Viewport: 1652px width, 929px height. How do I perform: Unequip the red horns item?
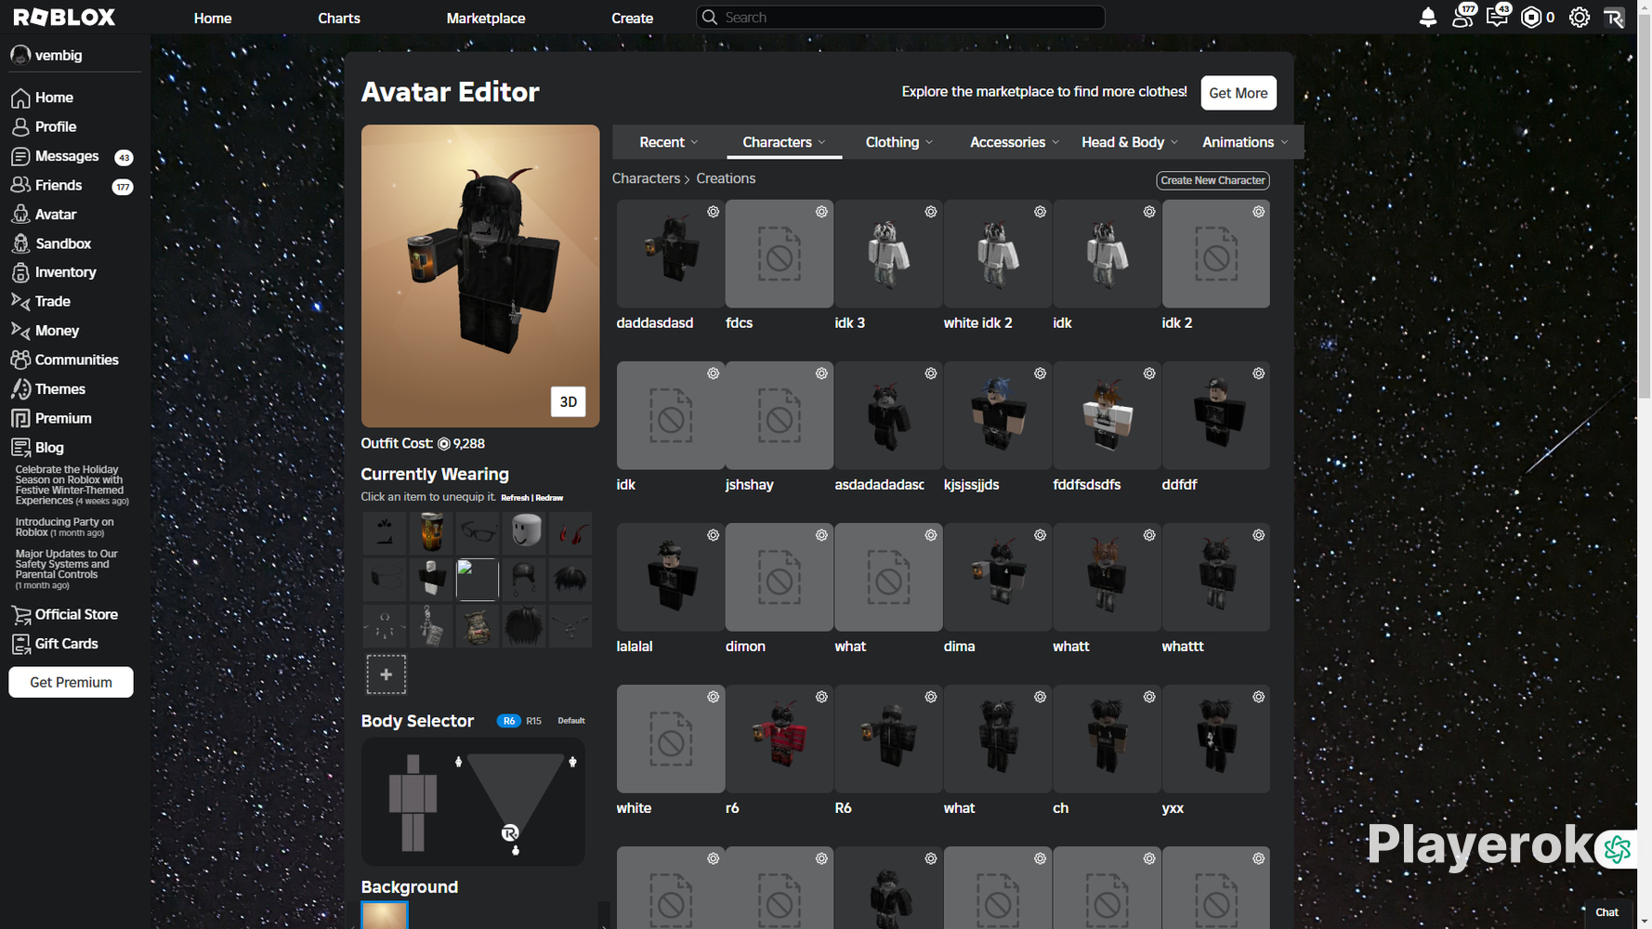tap(570, 533)
